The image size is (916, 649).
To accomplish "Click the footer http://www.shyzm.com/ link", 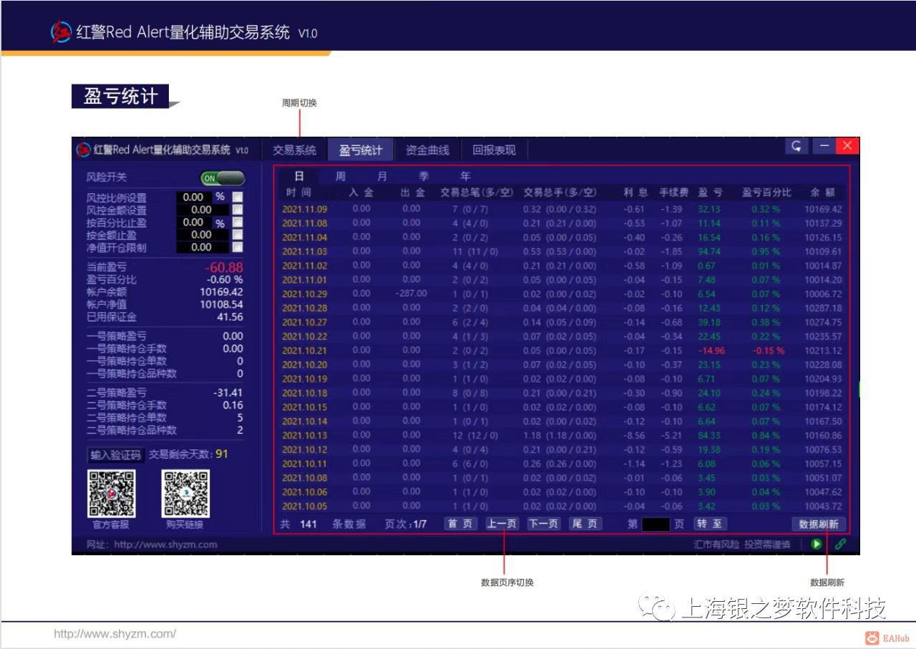I will 115,634.
